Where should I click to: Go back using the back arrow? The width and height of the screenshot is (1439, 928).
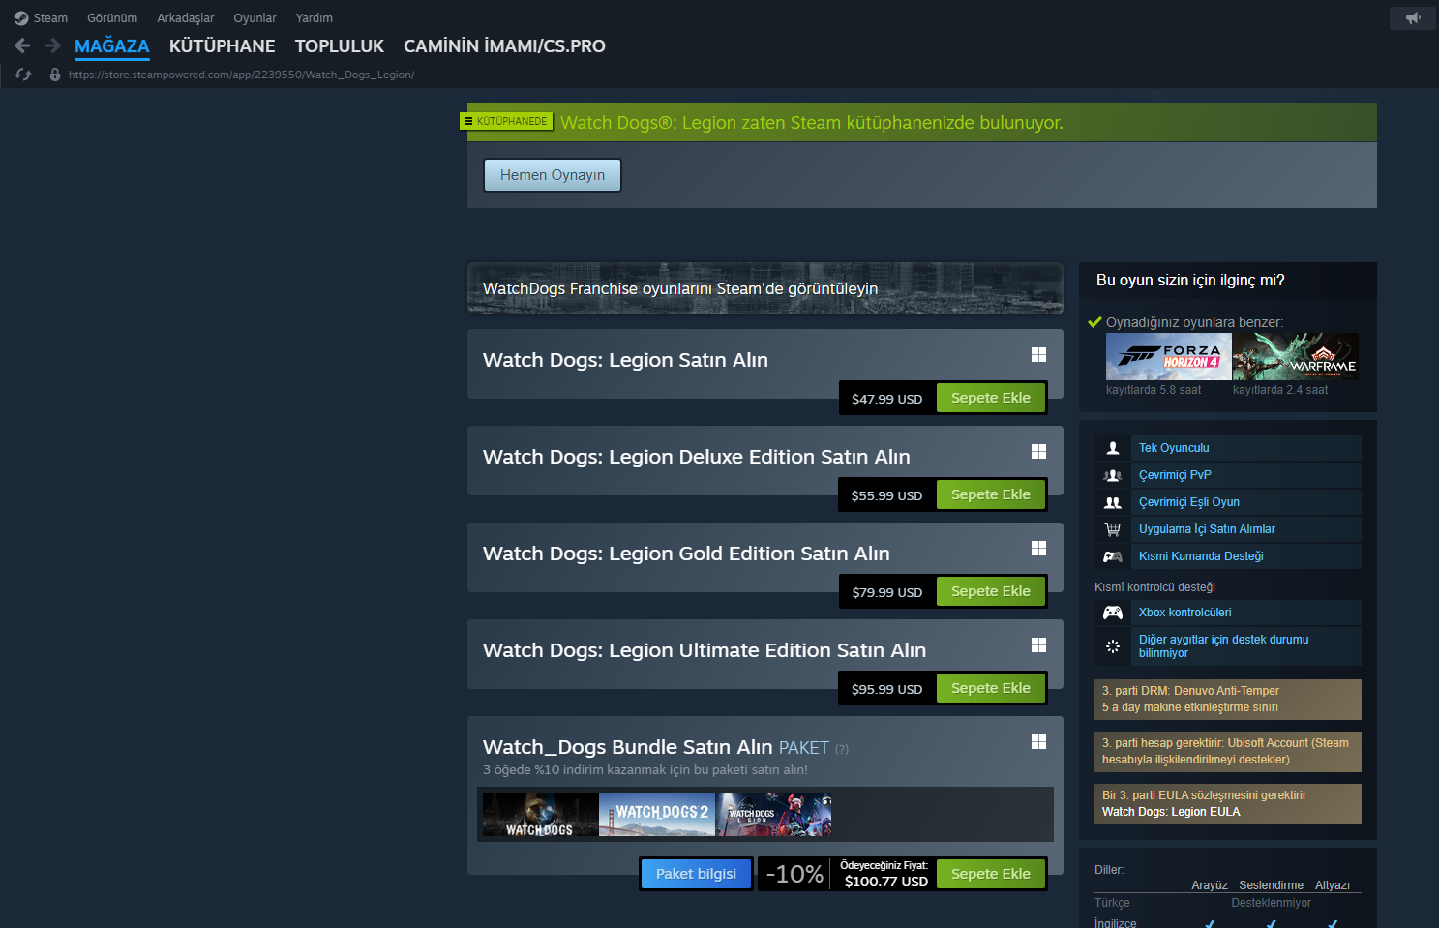coord(23,45)
